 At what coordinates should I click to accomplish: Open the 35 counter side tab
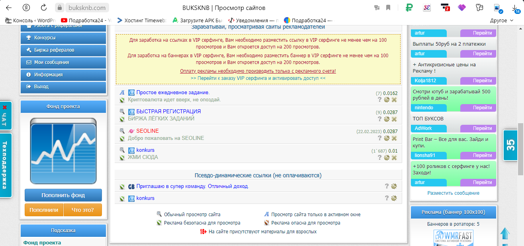[510, 145]
